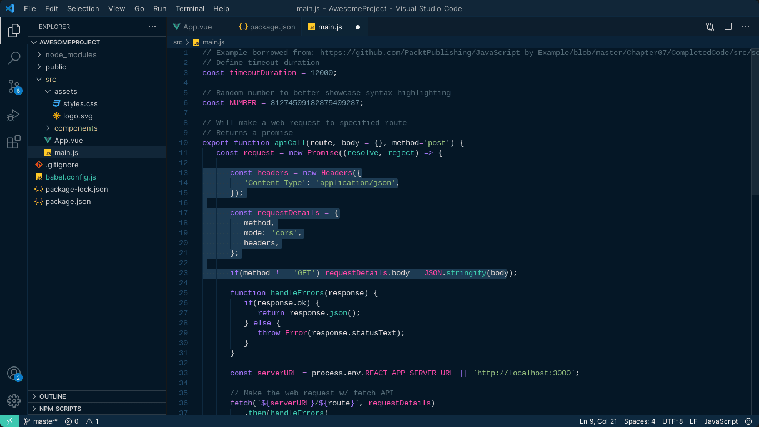Open editor More Actions ellipsis
Screen dimensions: 759x427
(746, 27)
